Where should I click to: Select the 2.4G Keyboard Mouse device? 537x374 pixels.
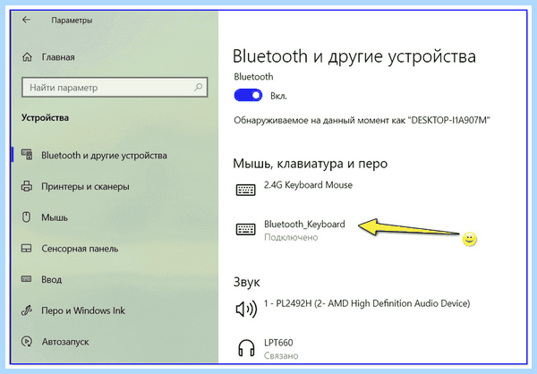tap(308, 185)
